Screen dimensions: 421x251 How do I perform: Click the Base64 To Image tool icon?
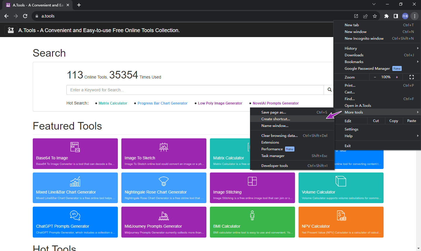coord(75,147)
